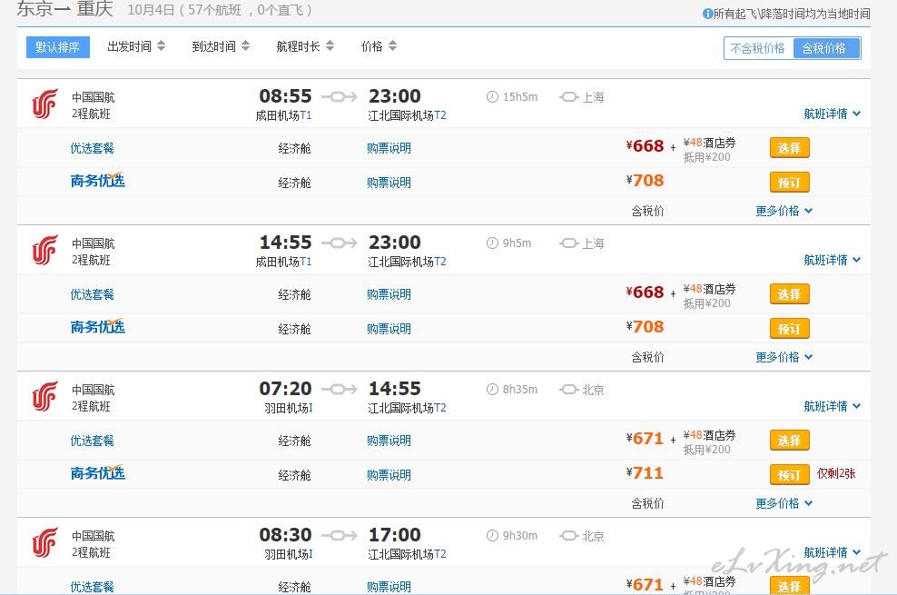Click the transfer icon for the 08:30 flight

pyautogui.click(x=568, y=536)
